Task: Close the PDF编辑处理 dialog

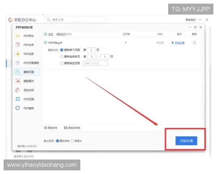Action: (200, 27)
